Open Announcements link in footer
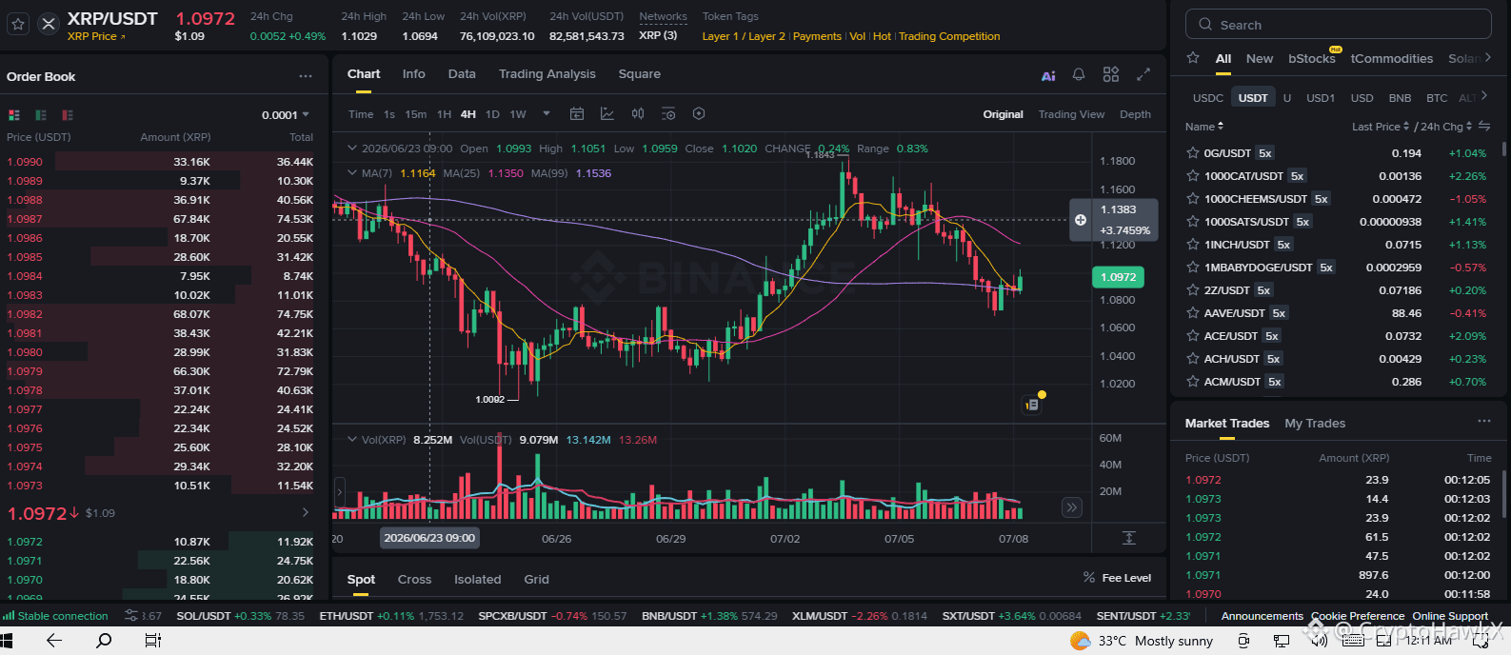This screenshot has height=655, width=1511. [x=1262, y=616]
